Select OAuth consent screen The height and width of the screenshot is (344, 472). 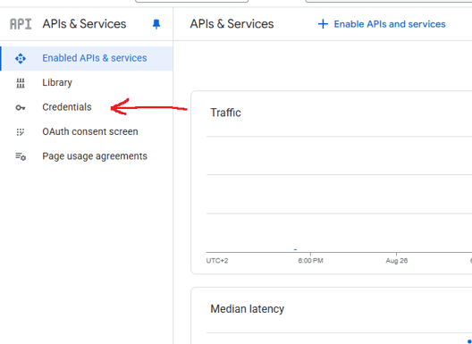(87, 132)
